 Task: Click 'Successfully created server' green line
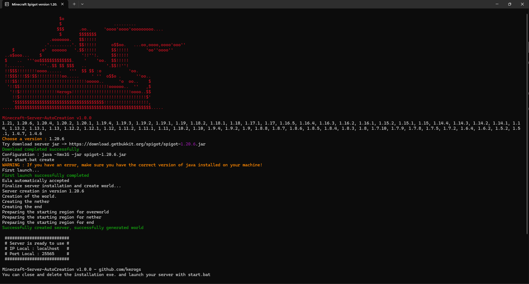pos(73,228)
